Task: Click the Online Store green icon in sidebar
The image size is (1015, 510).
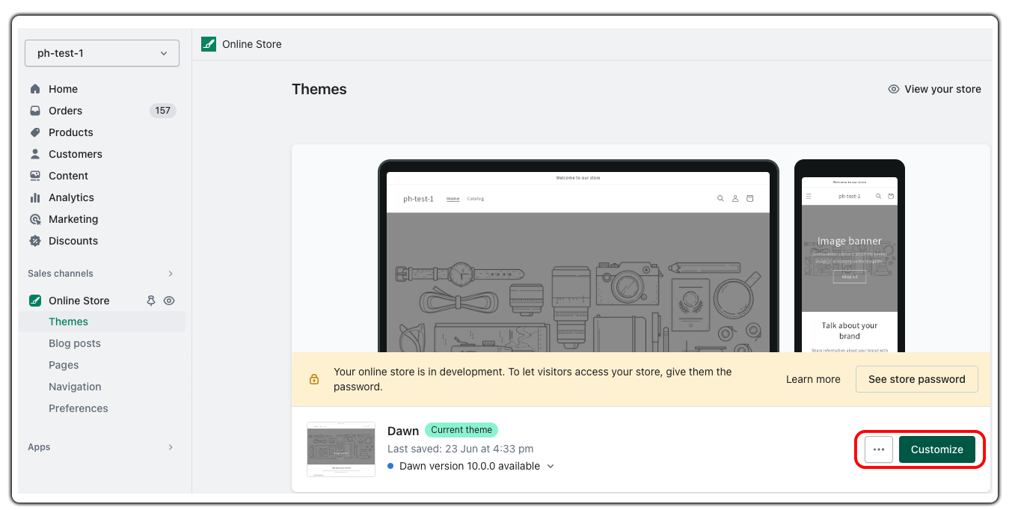Action: (35, 301)
